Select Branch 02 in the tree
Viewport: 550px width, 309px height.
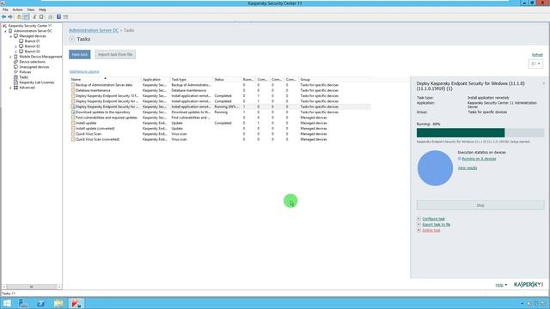click(32, 46)
